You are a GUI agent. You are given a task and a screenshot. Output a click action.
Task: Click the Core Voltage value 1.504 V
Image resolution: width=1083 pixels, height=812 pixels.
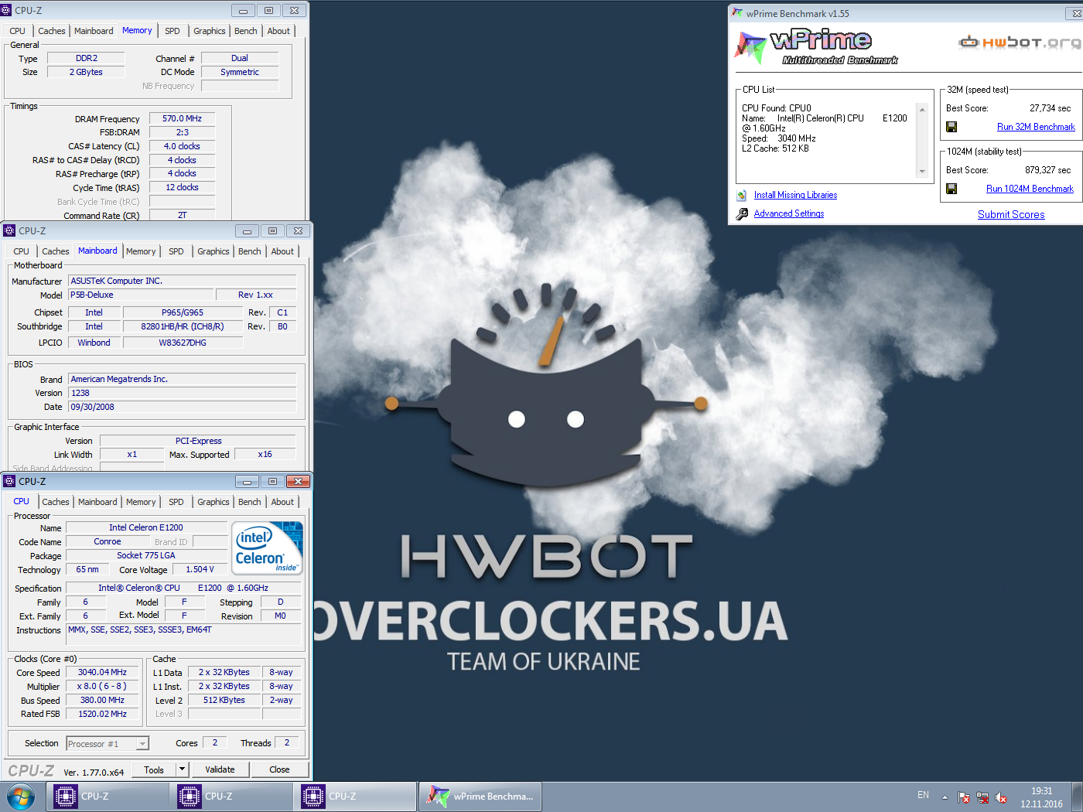coord(200,569)
